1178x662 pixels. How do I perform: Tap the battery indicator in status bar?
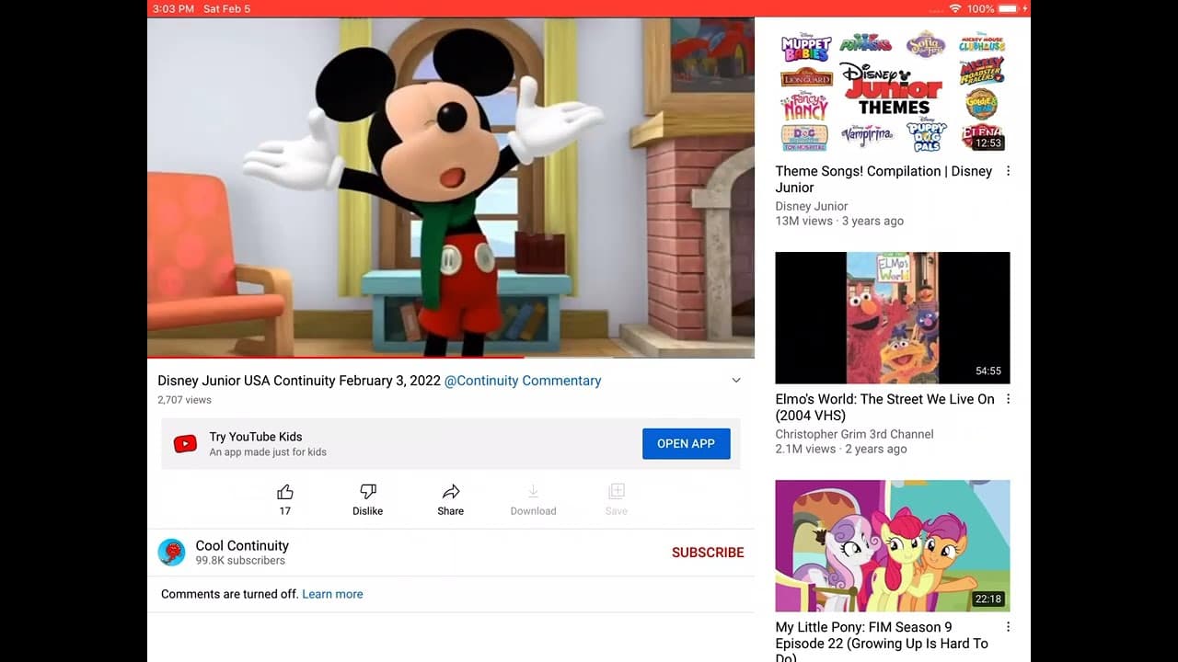coord(1010,8)
